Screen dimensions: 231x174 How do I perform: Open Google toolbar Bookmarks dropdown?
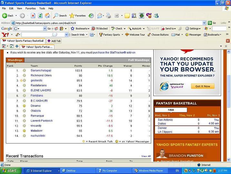pos(80,28)
